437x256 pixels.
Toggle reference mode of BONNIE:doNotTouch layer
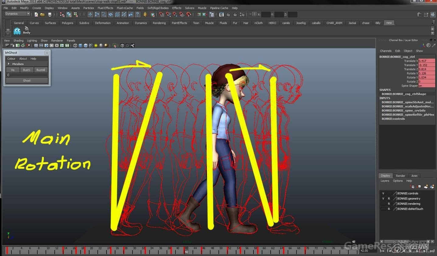(389, 209)
